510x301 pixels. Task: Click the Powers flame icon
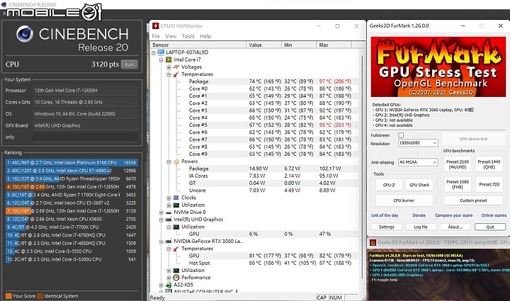coord(176,161)
